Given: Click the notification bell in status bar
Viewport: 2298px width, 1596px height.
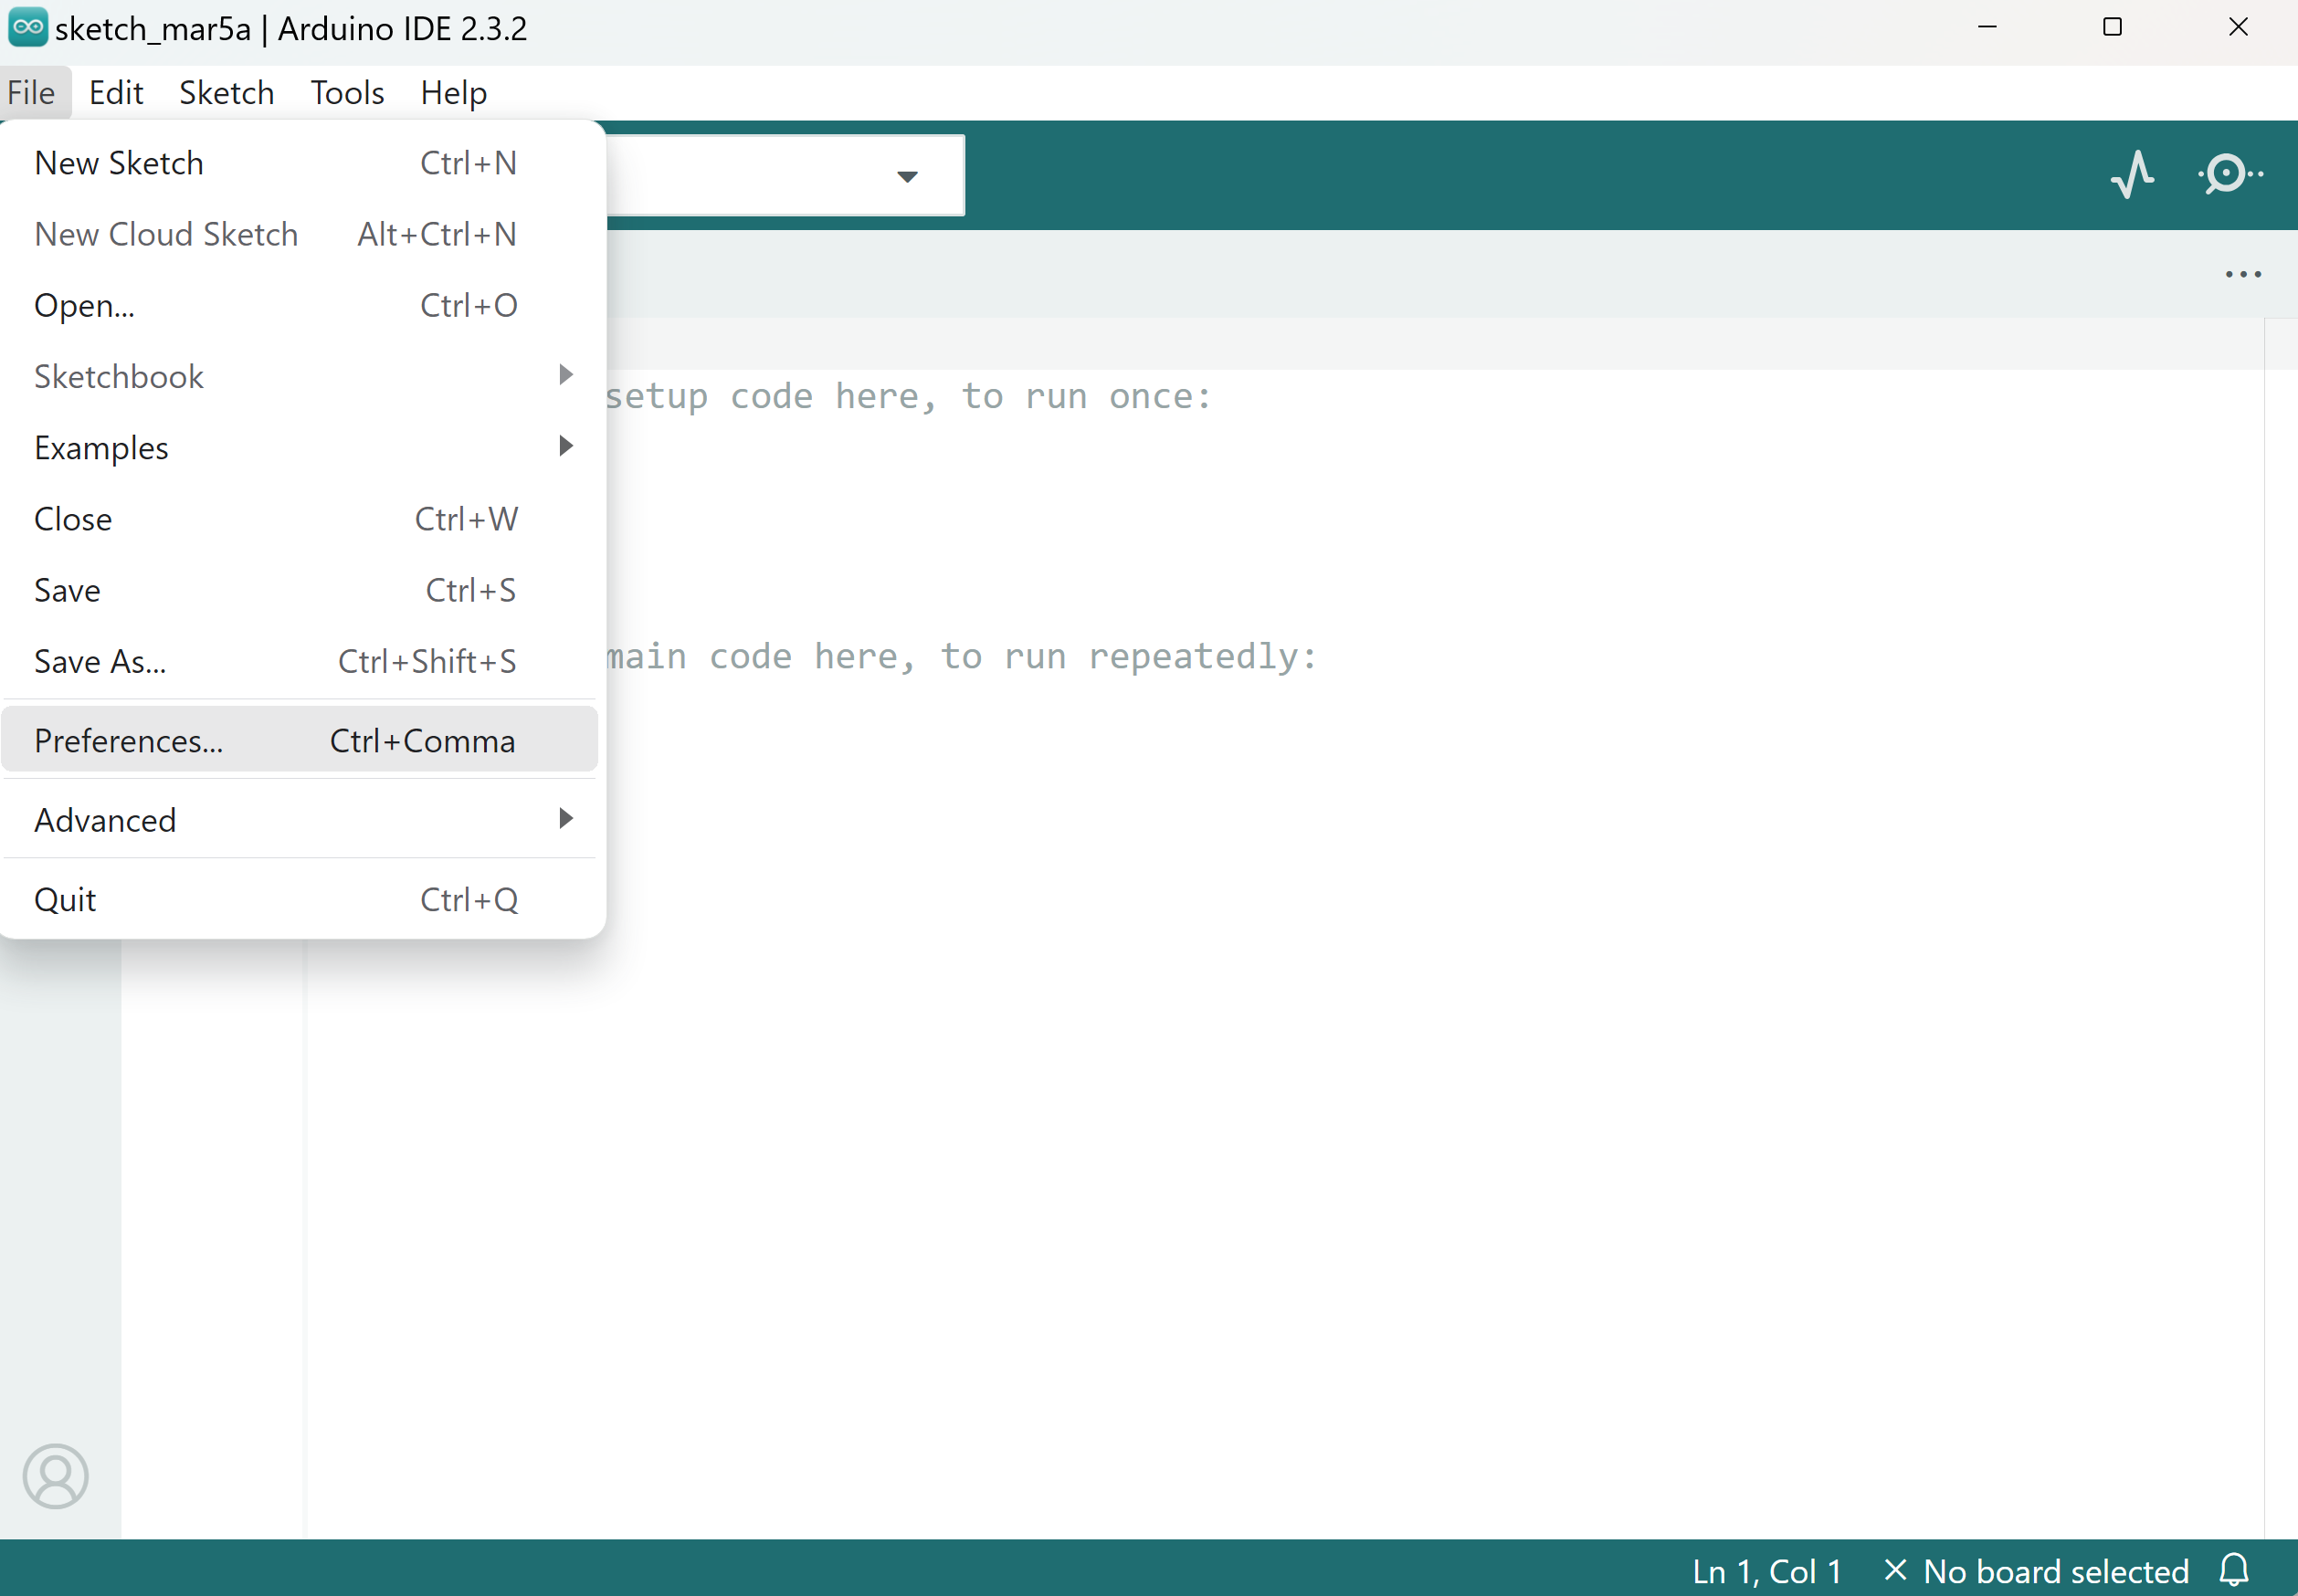Looking at the screenshot, I should pyautogui.click(x=2234, y=1570).
